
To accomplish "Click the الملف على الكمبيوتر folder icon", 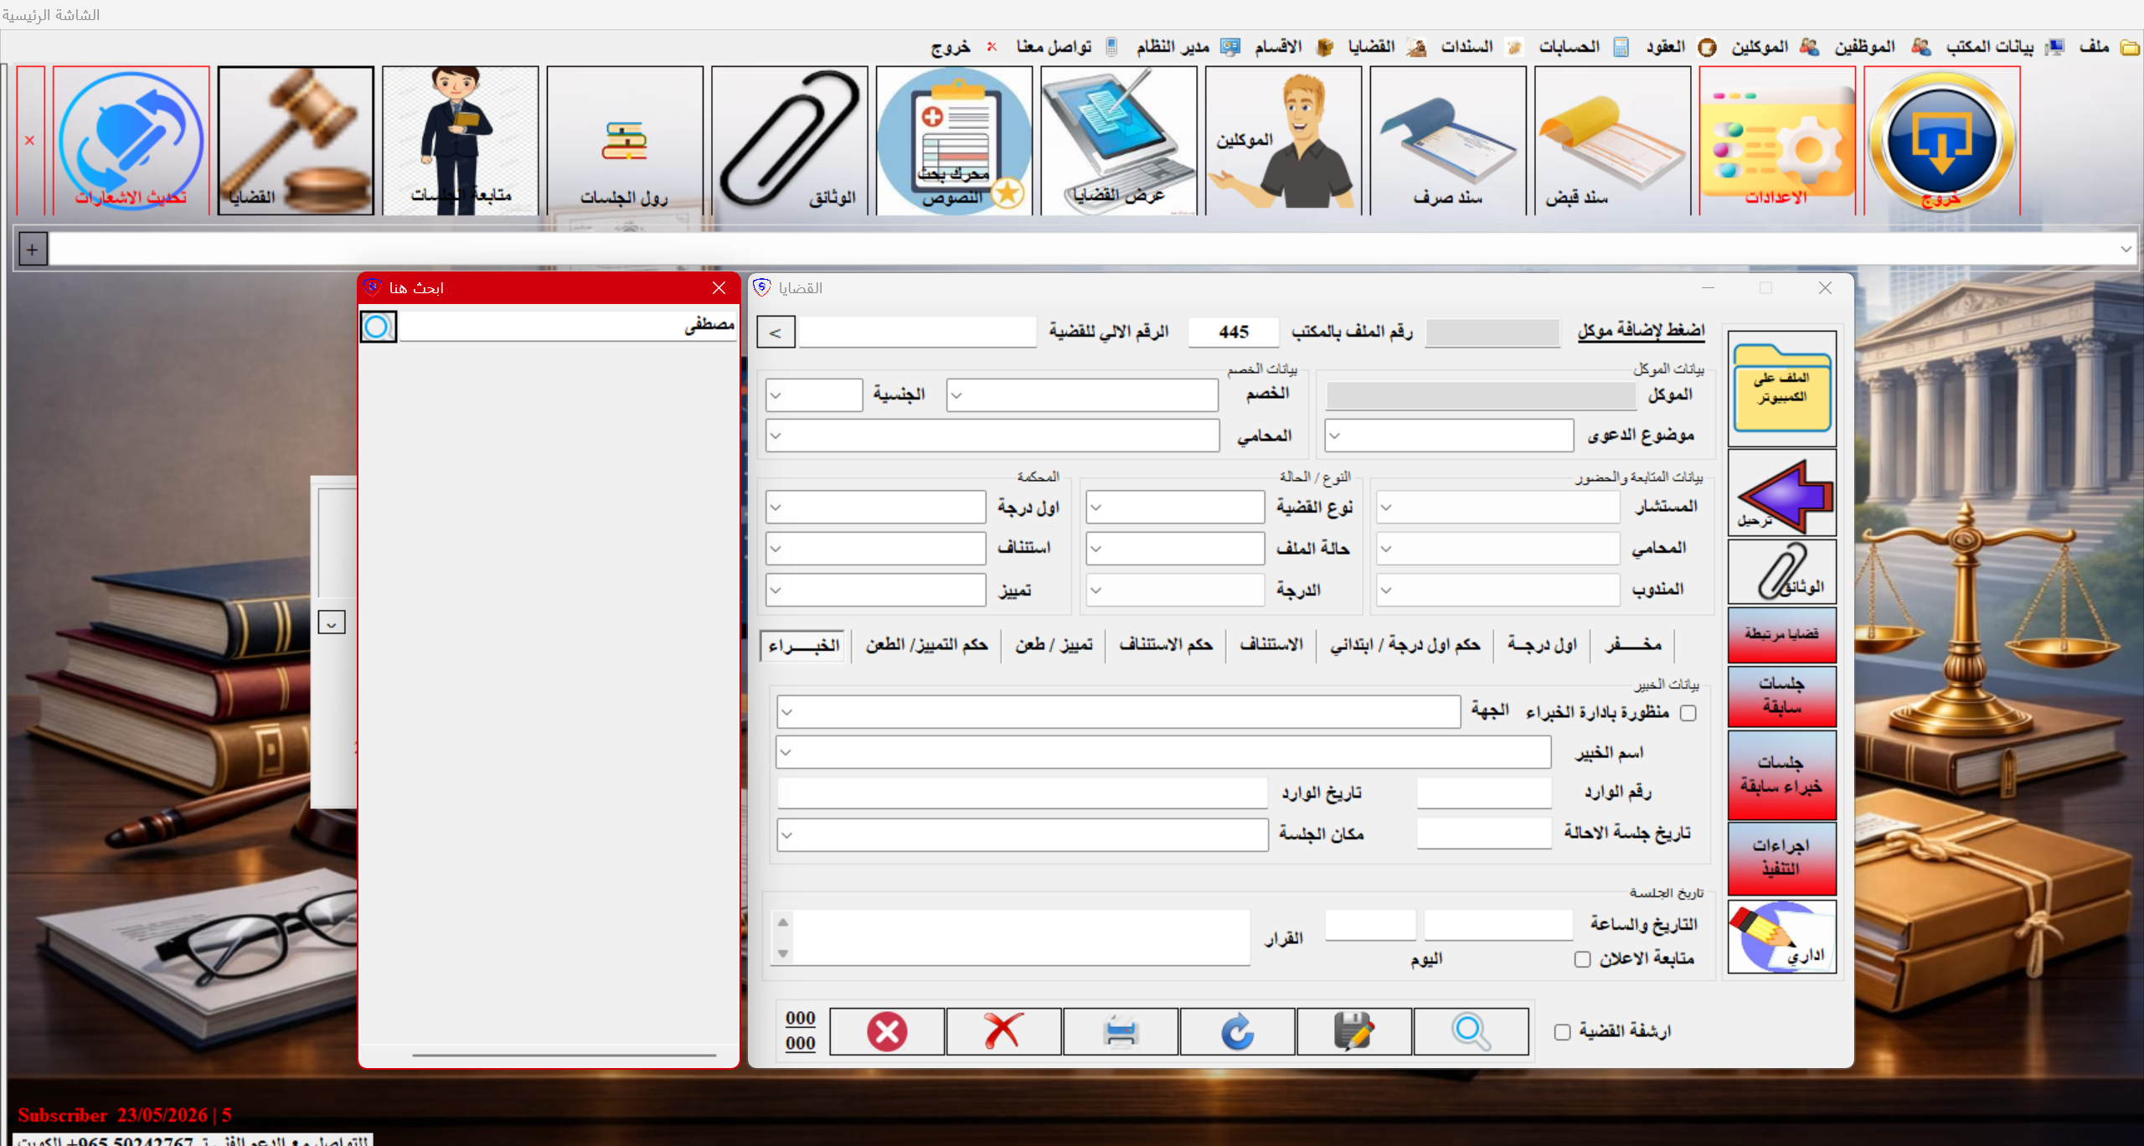I will (x=1782, y=388).
